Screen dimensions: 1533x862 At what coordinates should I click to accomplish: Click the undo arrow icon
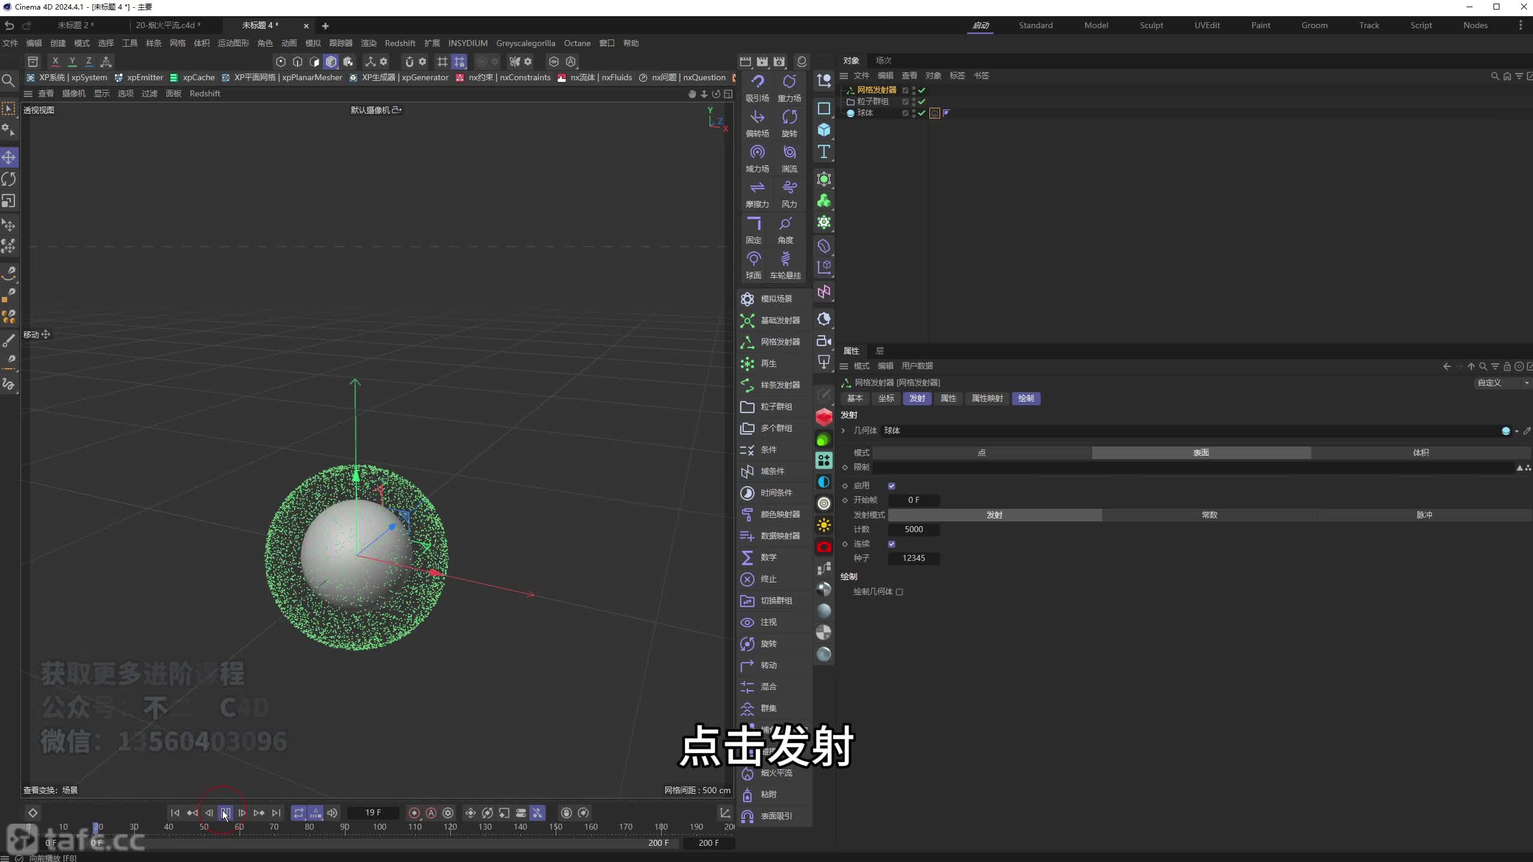coord(9,25)
